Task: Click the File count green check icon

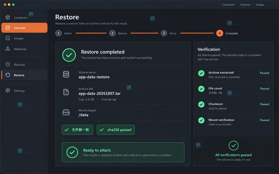Action: click(201, 89)
